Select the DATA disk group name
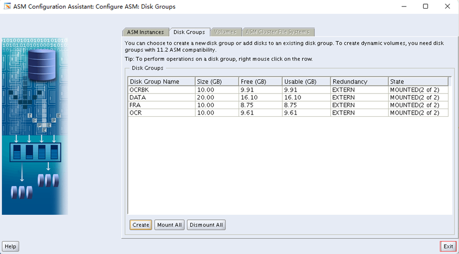 pos(162,98)
